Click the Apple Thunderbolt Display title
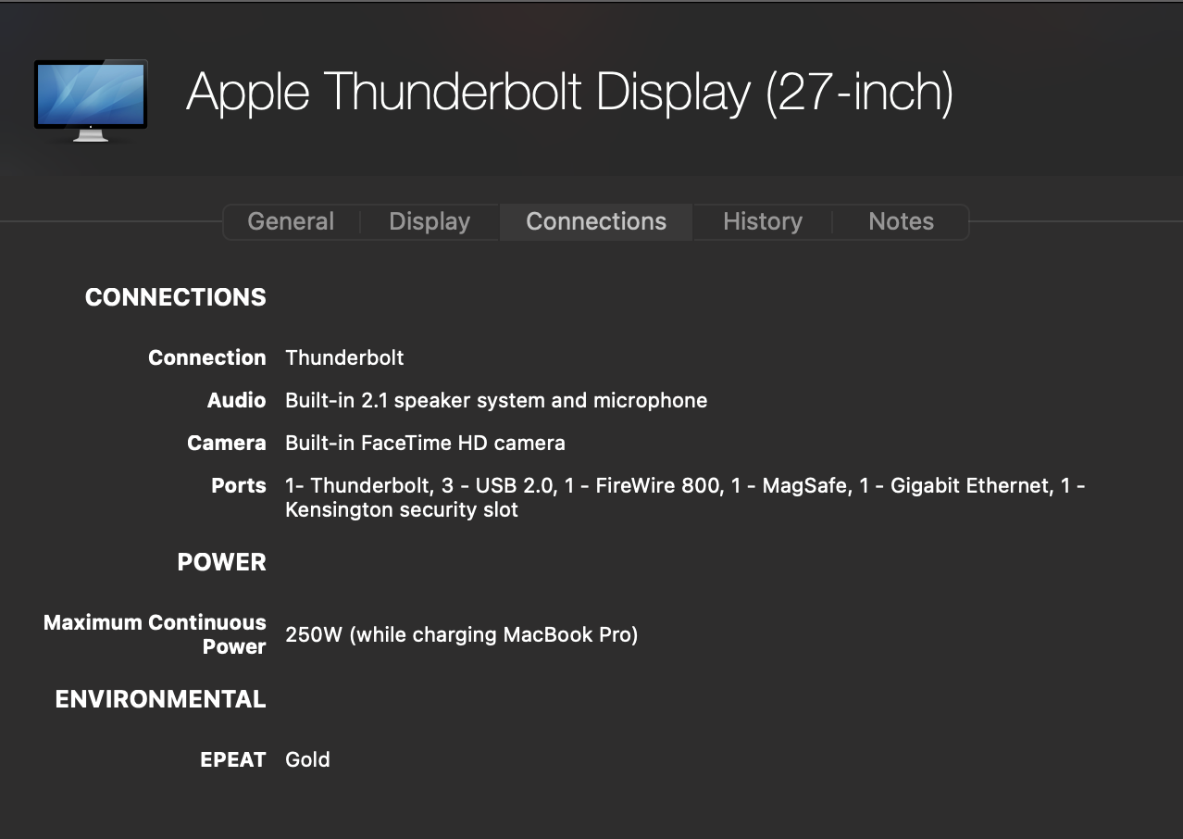Viewport: 1183px width, 839px height. click(x=569, y=93)
